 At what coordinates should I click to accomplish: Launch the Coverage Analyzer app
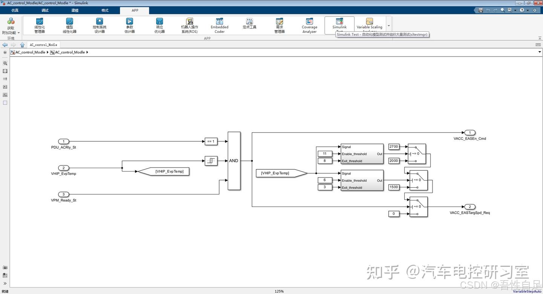coord(309,25)
